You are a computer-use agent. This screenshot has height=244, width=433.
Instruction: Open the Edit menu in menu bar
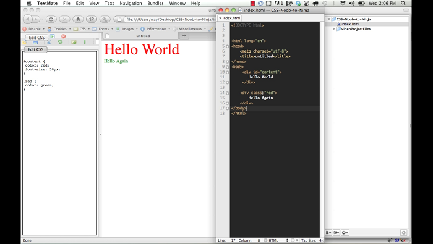80,3
